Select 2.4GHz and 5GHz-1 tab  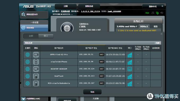tap(127, 27)
